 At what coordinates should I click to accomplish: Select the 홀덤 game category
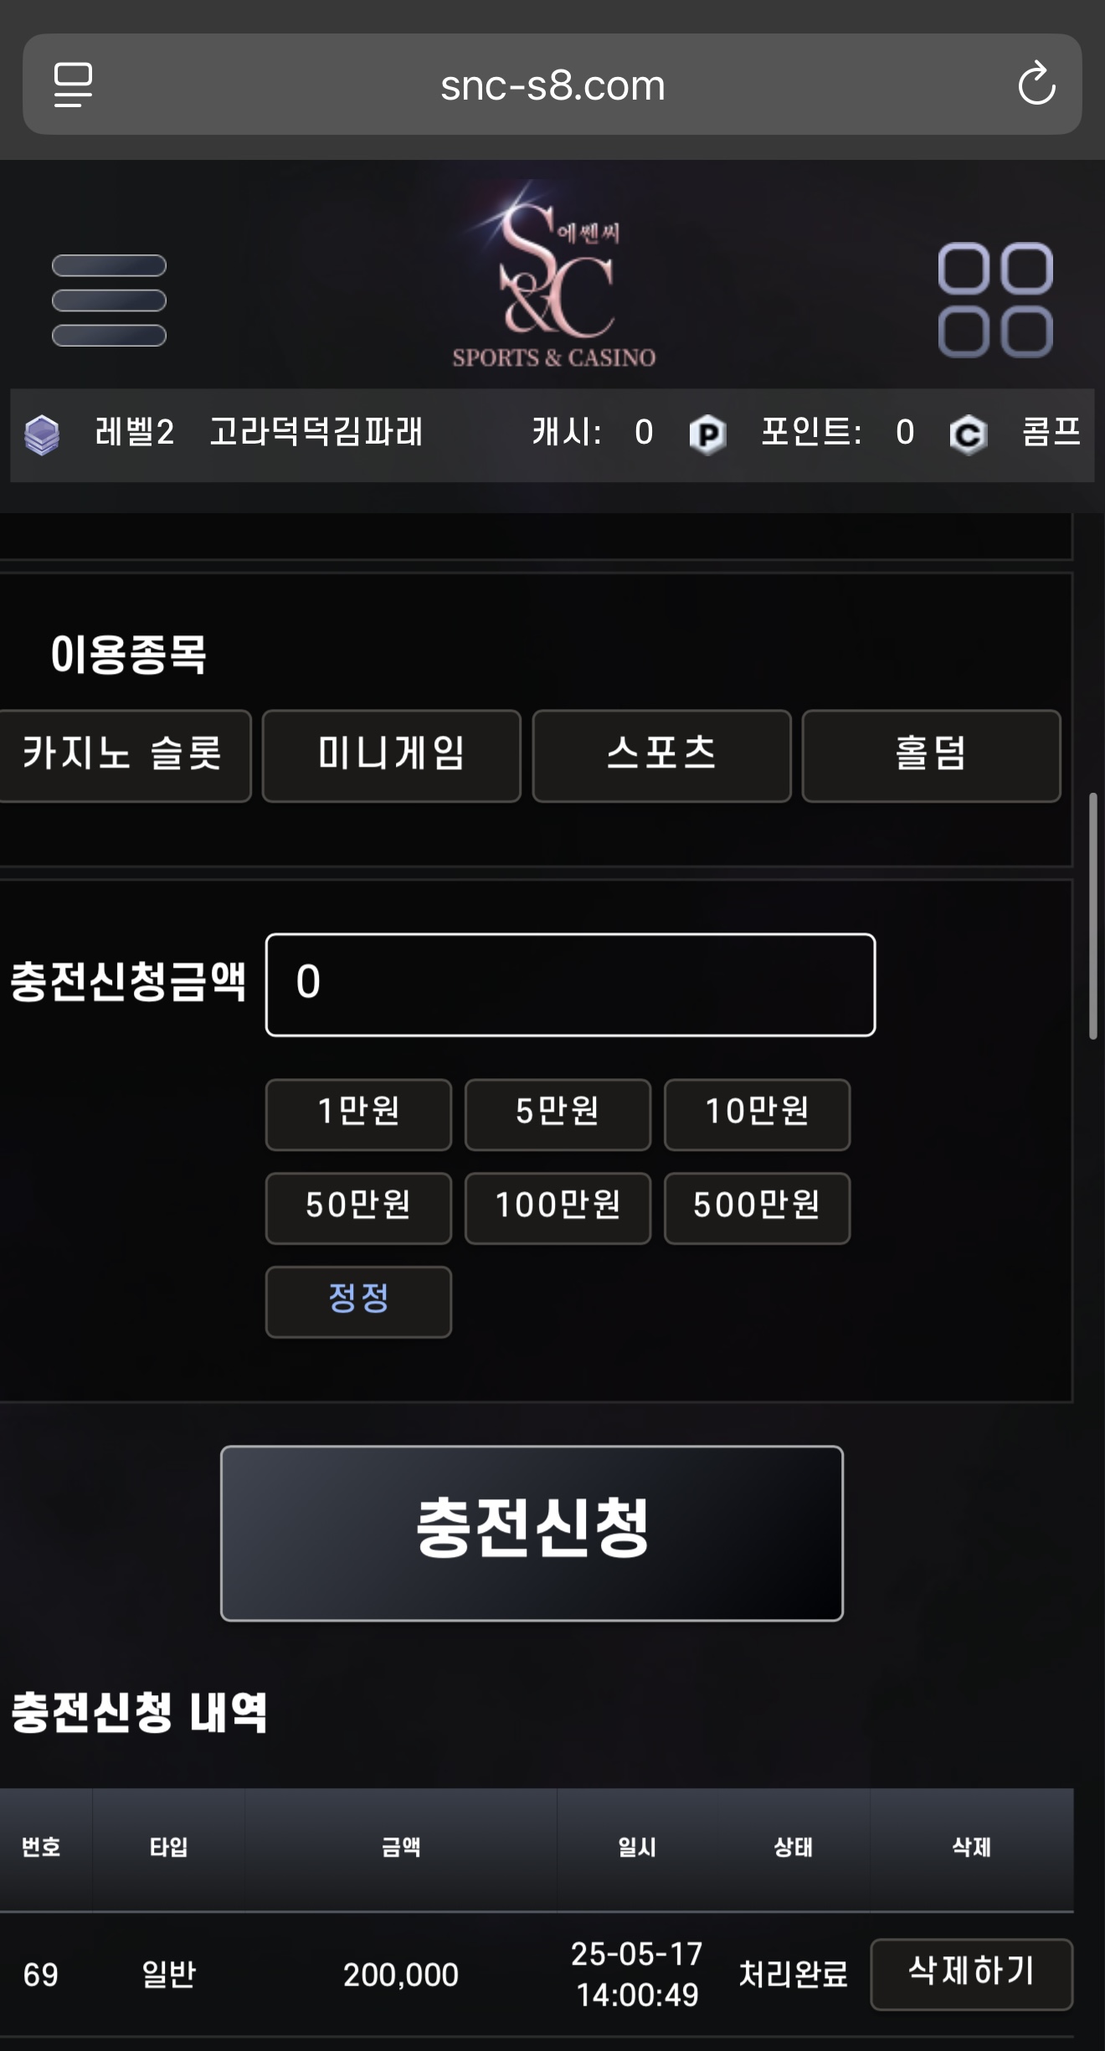(x=932, y=756)
